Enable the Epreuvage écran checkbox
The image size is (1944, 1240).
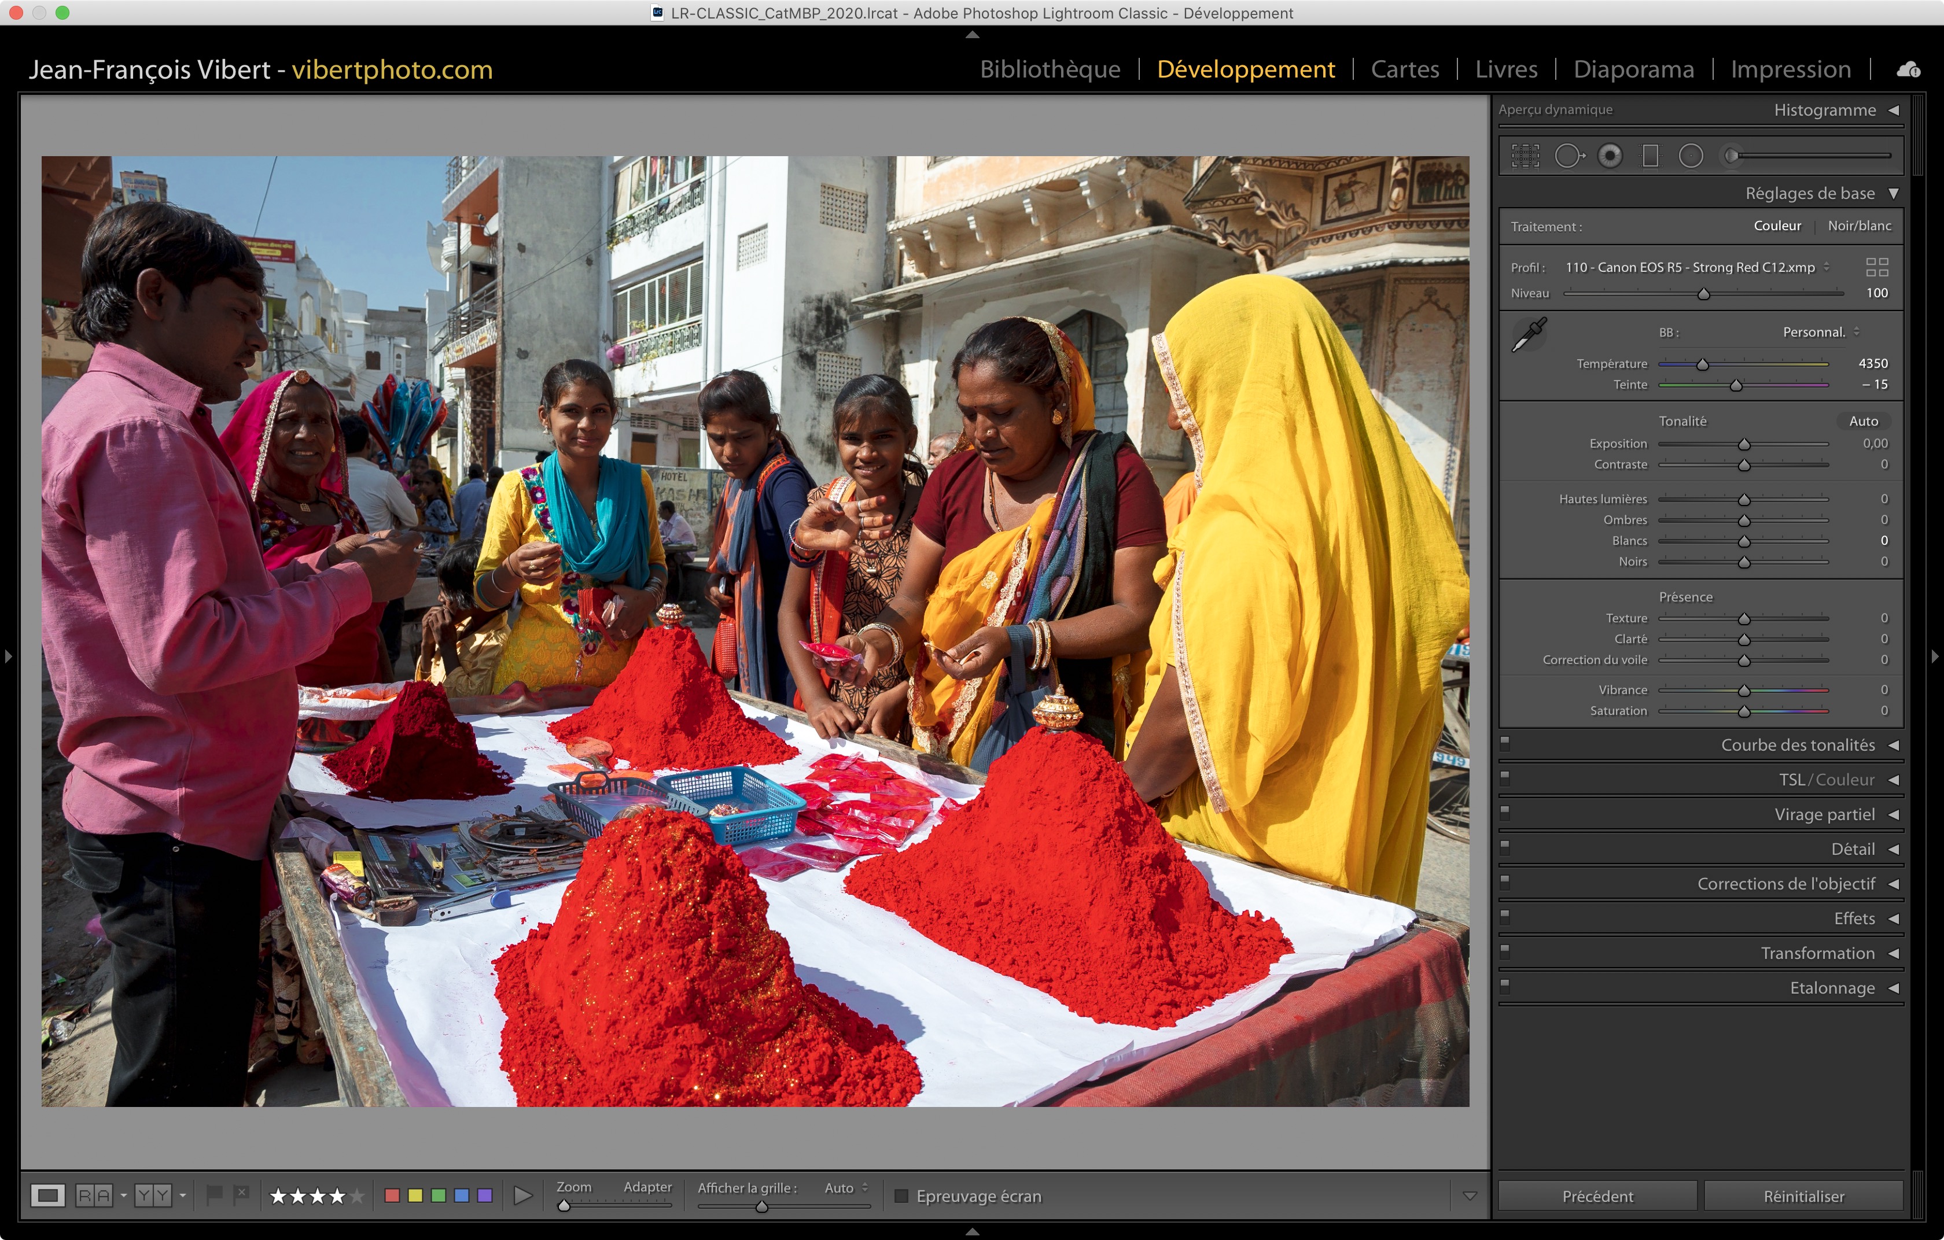click(x=902, y=1195)
